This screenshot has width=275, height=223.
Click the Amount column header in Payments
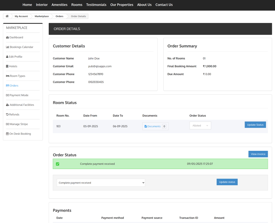coord(219,218)
